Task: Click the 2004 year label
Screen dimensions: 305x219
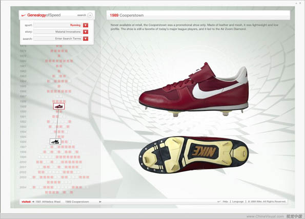Action: pyautogui.click(x=23, y=187)
